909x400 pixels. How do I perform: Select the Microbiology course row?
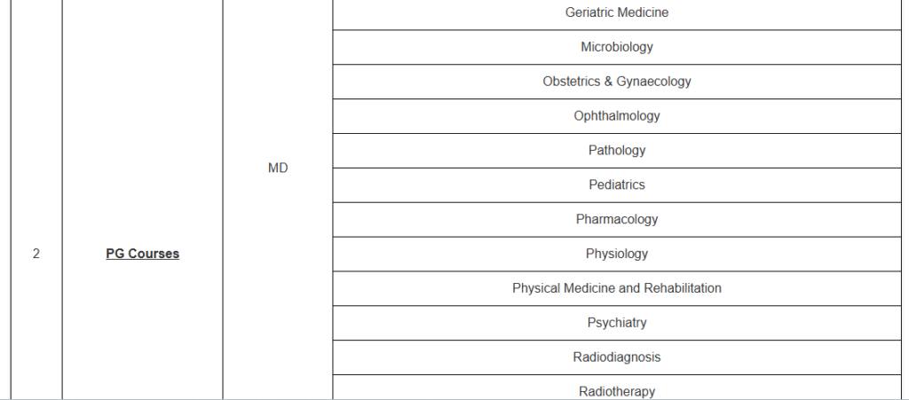click(617, 47)
